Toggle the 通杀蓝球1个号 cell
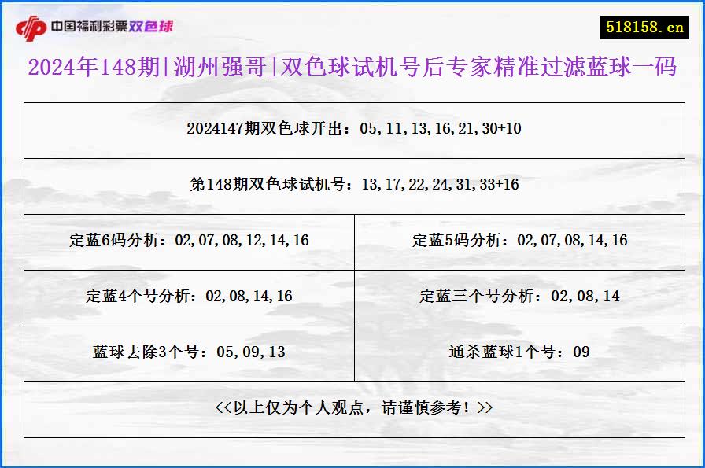Viewport: 705px width, 468px height. [x=518, y=352]
